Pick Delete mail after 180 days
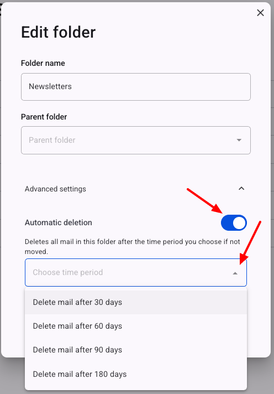Screen dimensions: 274x394 coord(136,374)
